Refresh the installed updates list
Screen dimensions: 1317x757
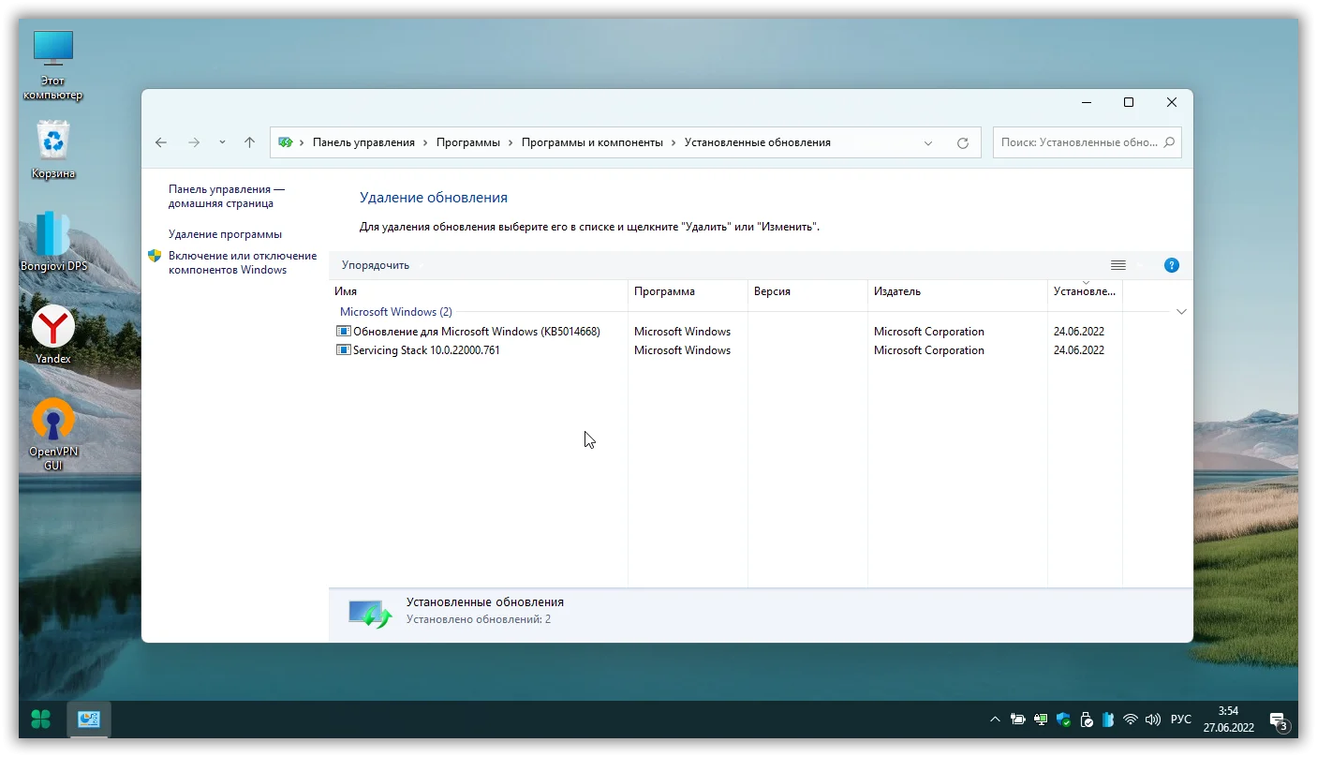tap(962, 143)
